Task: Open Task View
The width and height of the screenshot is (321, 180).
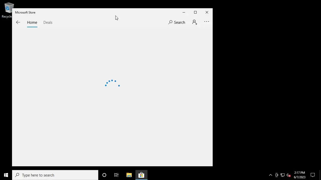Action: tap(116, 175)
